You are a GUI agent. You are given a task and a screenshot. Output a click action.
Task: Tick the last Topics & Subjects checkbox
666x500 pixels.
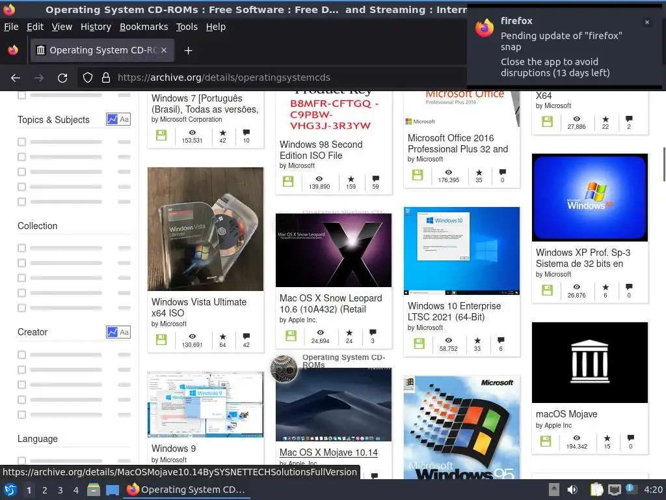click(21, 202)
